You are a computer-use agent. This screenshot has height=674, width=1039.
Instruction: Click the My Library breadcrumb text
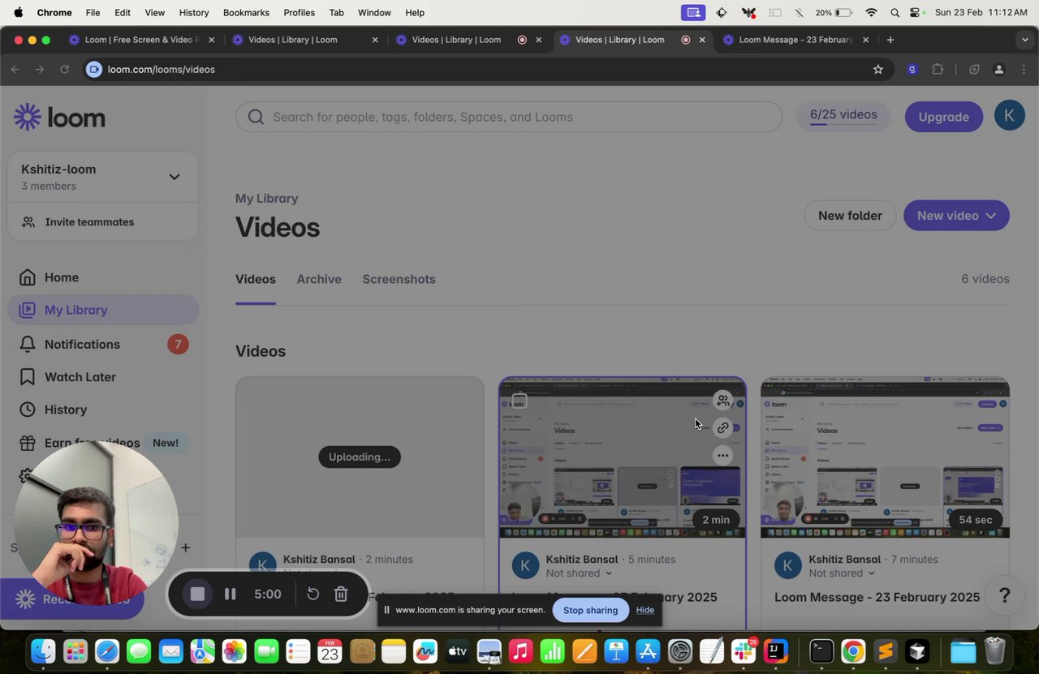[x=266, y=198]
